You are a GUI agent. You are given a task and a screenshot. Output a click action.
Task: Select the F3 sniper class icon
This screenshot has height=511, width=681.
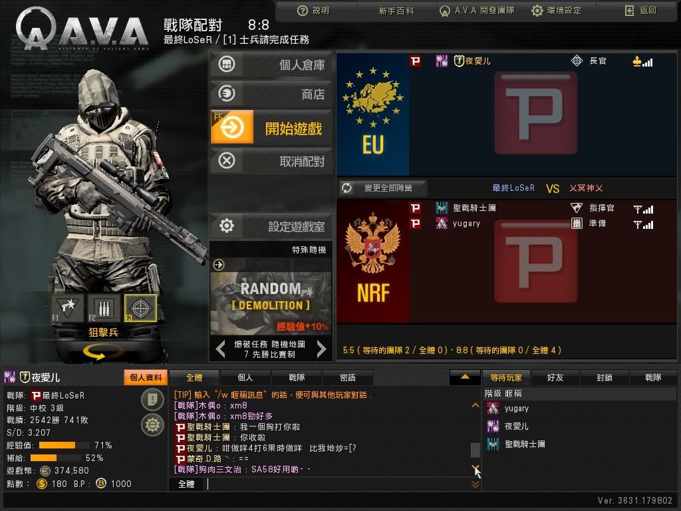[x=140, y=309]
